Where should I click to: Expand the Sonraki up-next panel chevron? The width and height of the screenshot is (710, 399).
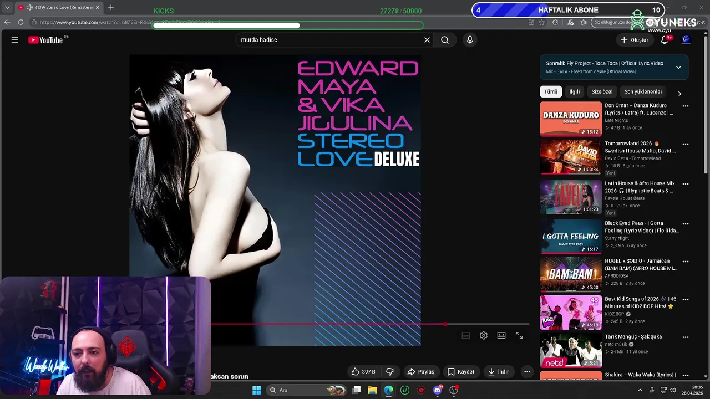[678, 68]
